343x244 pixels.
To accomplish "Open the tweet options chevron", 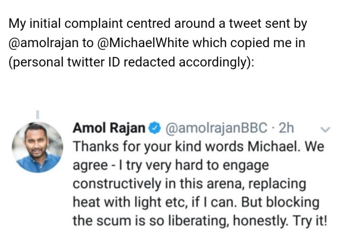I will coord(325,129).
